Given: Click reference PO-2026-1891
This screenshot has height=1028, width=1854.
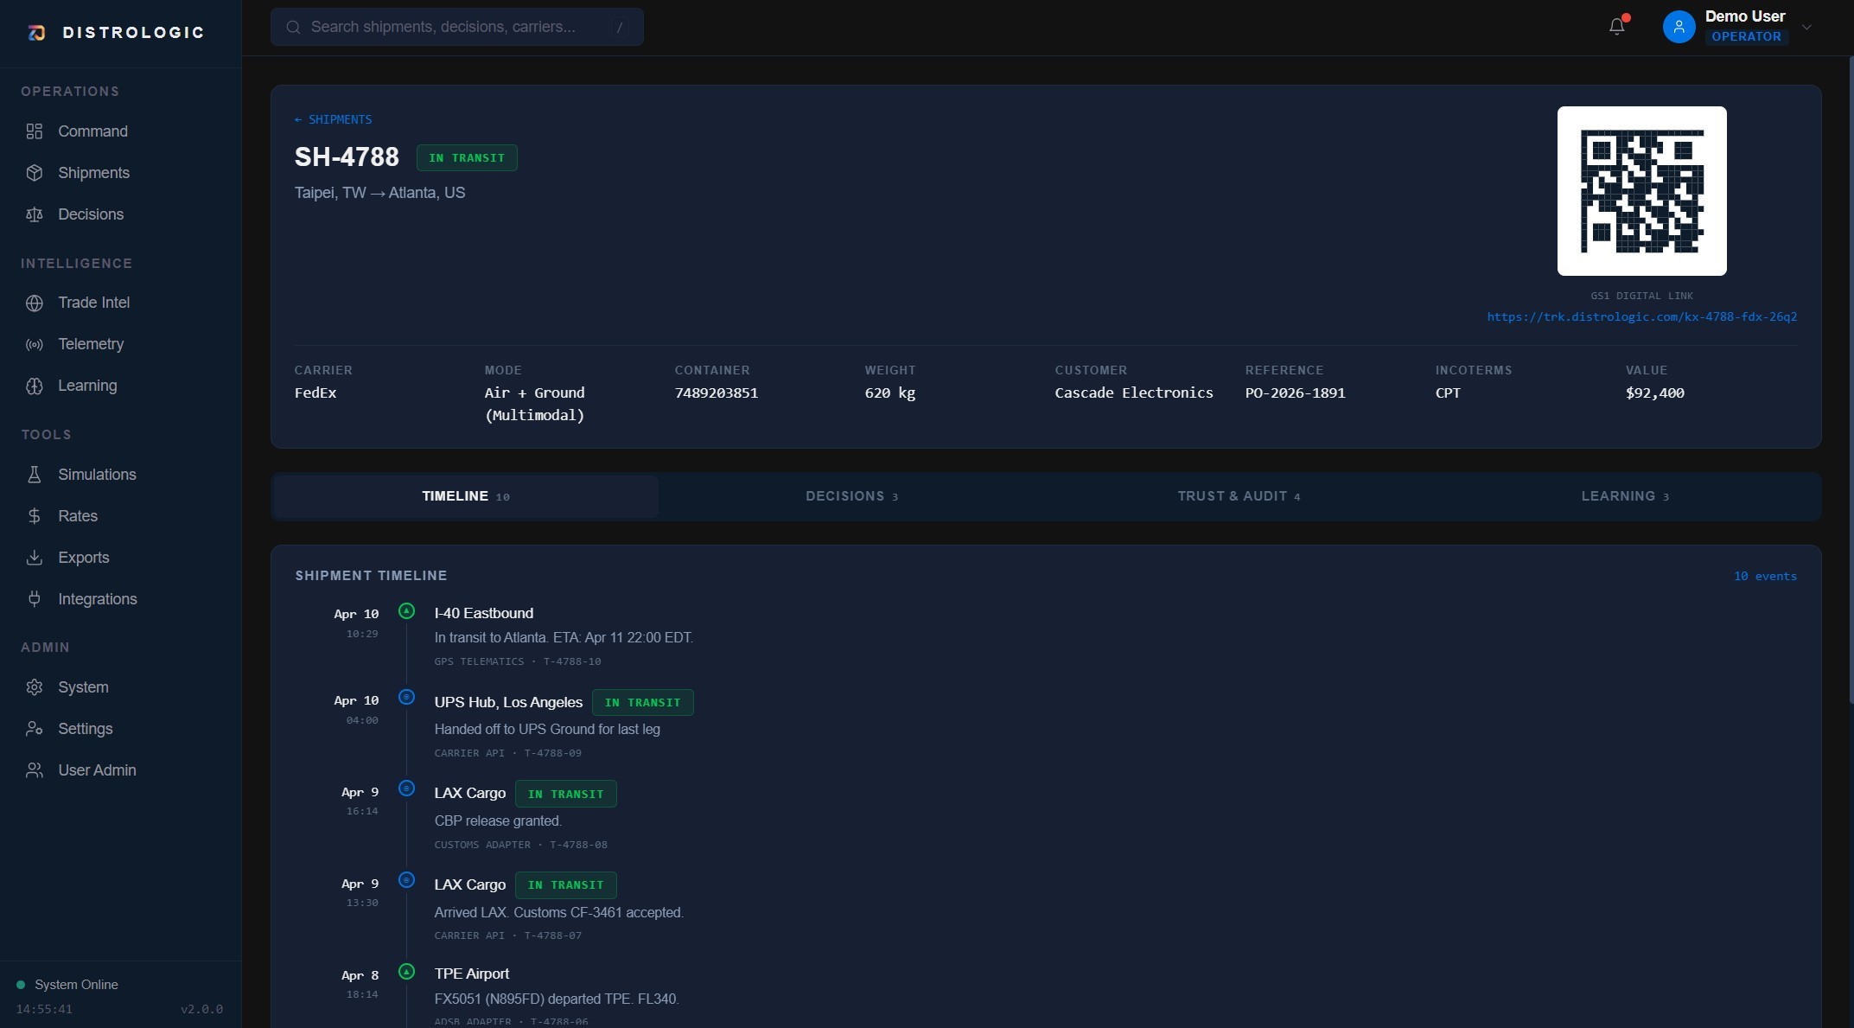Looking at the screenshot, I should point(1295,393).
